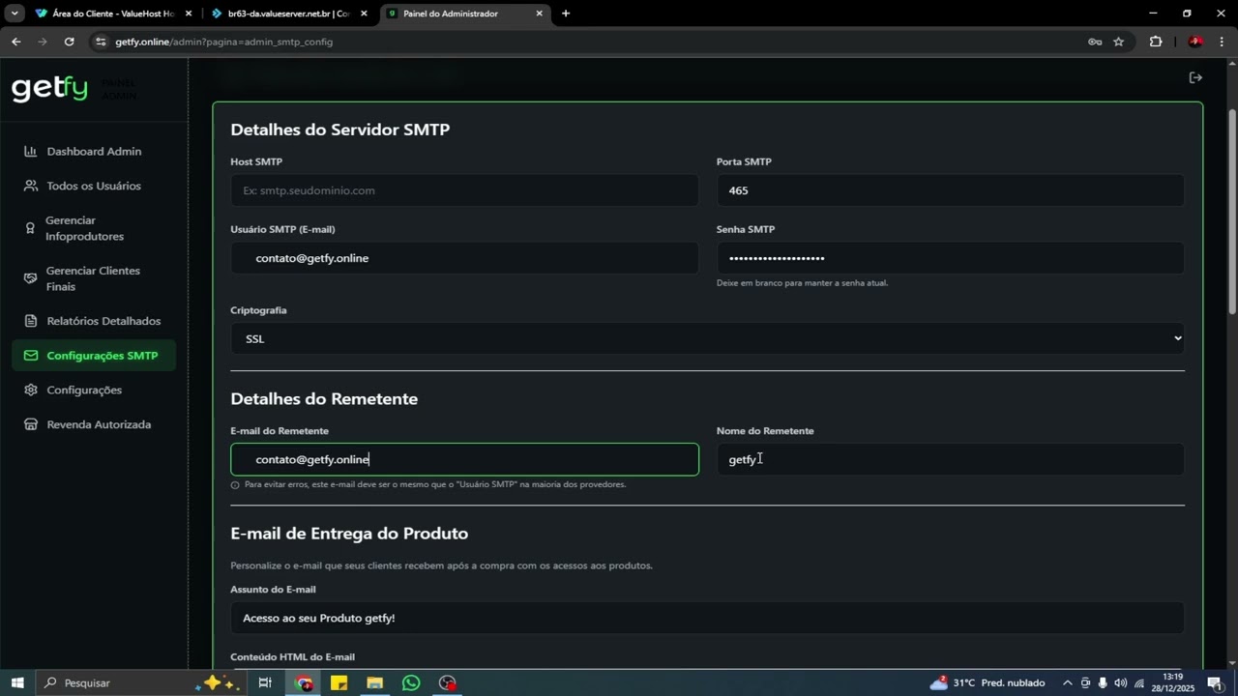Click the getfy logo
1238x696 pixels.
(x=49, y=88)
